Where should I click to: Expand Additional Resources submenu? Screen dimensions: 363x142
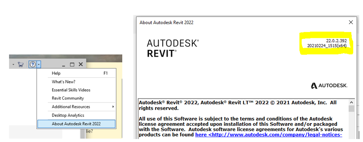click(76, 107)
